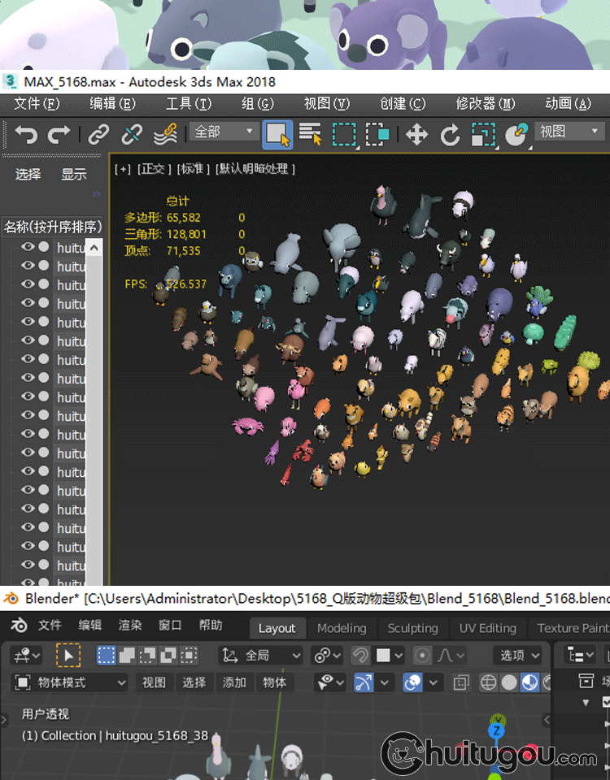This screenshot has width=610, height=780.
Task: Choose Blender's intersect selection mode icon
Action: pyautogui.click(x=190, y=656)
